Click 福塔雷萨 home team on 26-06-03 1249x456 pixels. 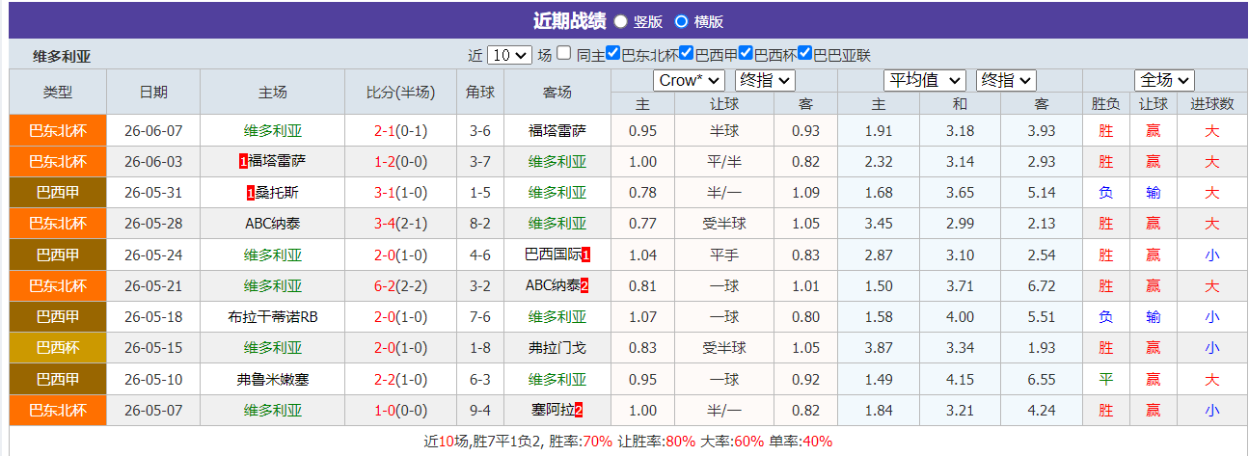point(277,161)
